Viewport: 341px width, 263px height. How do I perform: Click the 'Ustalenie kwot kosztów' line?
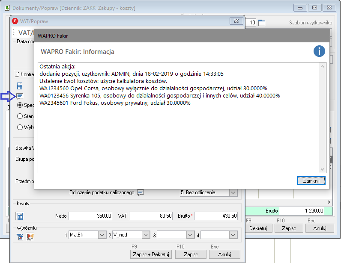coord(103,81)
